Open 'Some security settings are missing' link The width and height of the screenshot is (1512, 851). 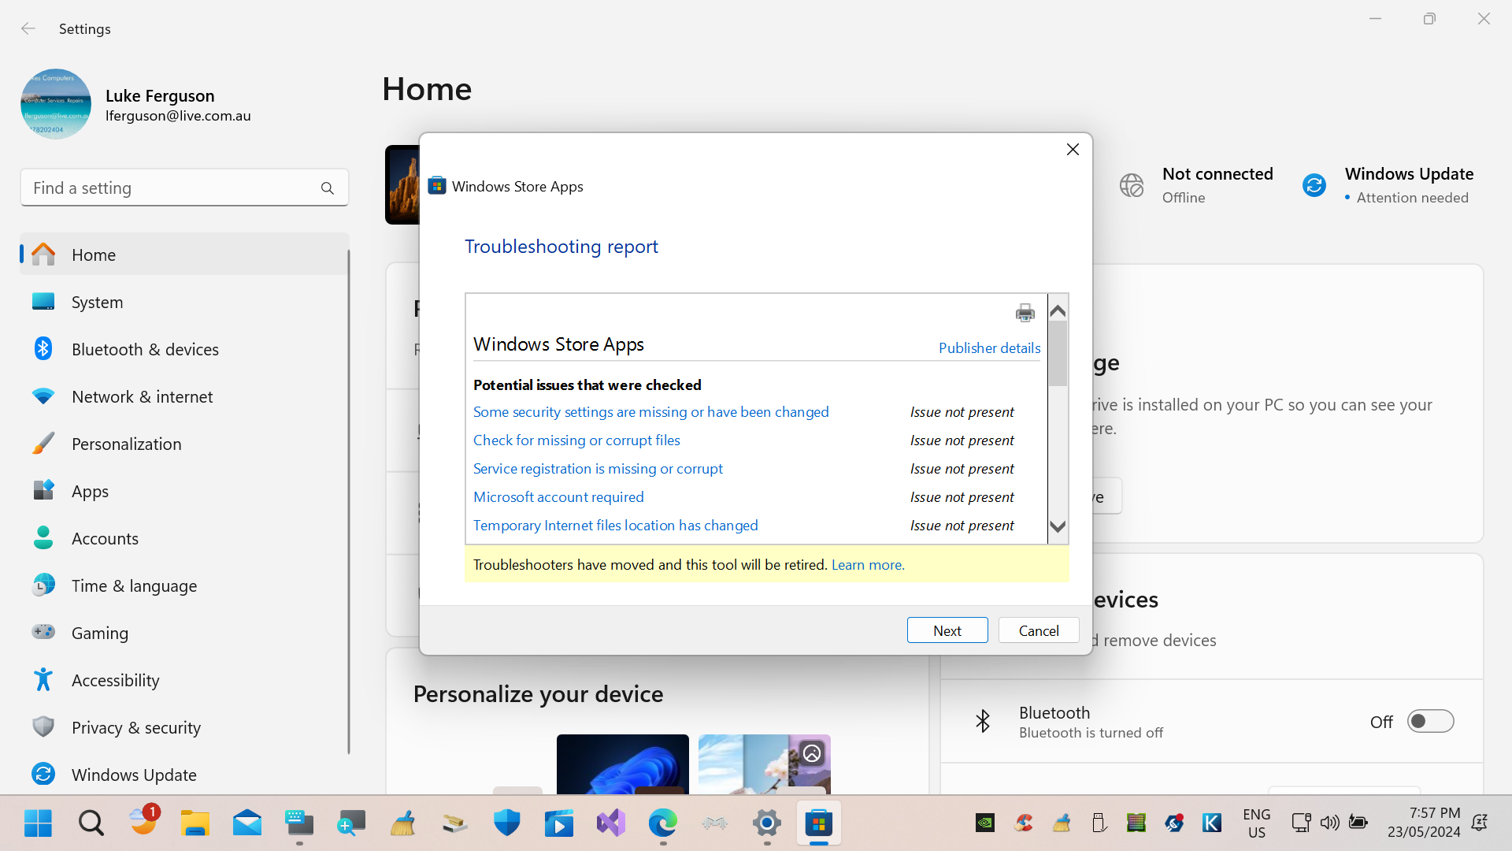pyautogui.click(x=650, y=411)
